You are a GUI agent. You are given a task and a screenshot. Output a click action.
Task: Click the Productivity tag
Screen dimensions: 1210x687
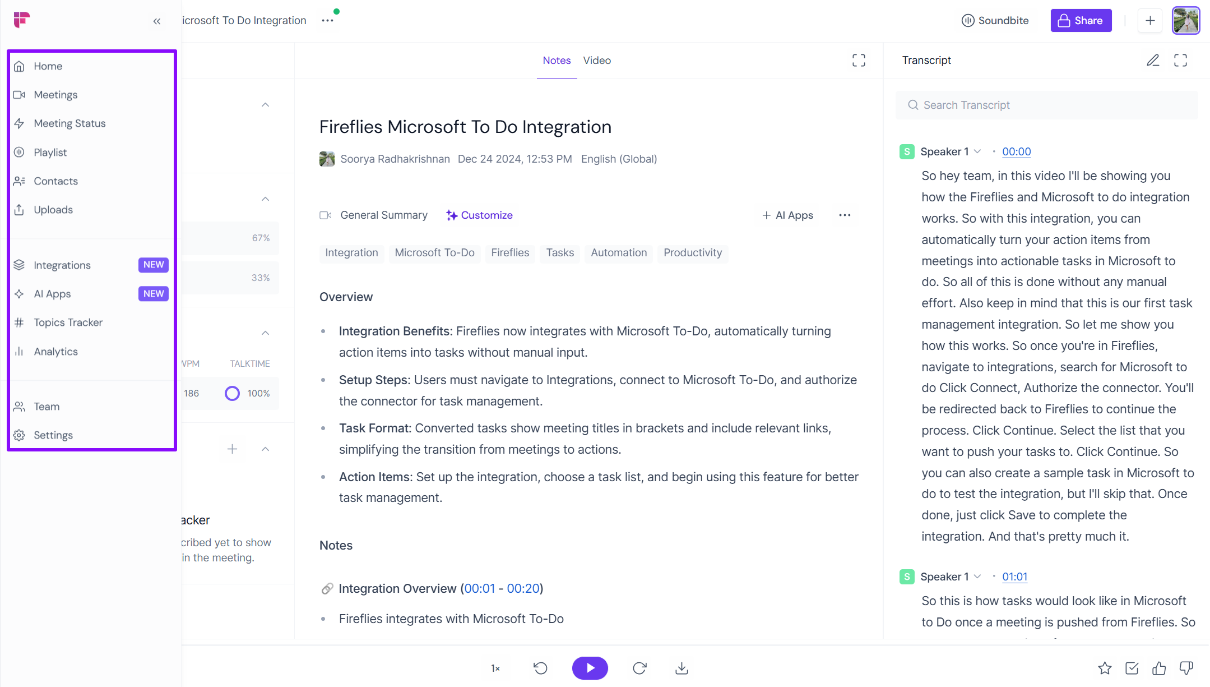693,253
